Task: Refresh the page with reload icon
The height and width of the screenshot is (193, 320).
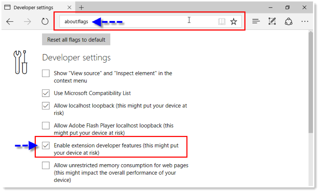Action: pyautogui.click(x=45, y=22)
